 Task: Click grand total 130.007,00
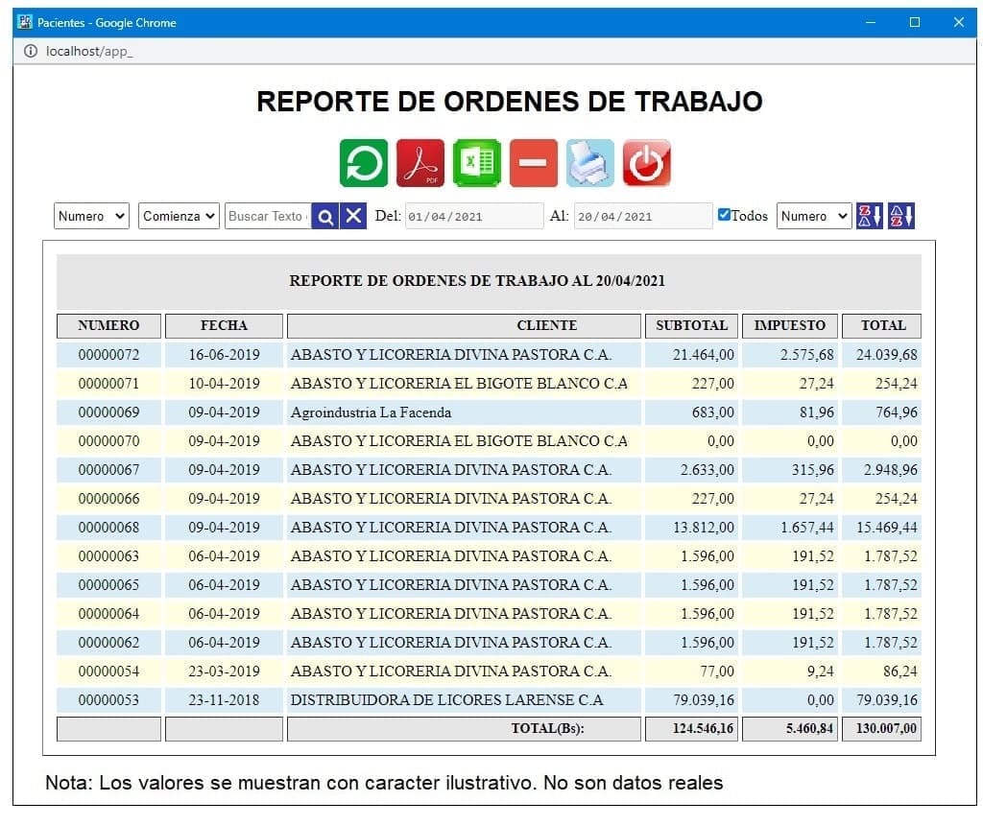pyautogui.click(x=886, y=728)
